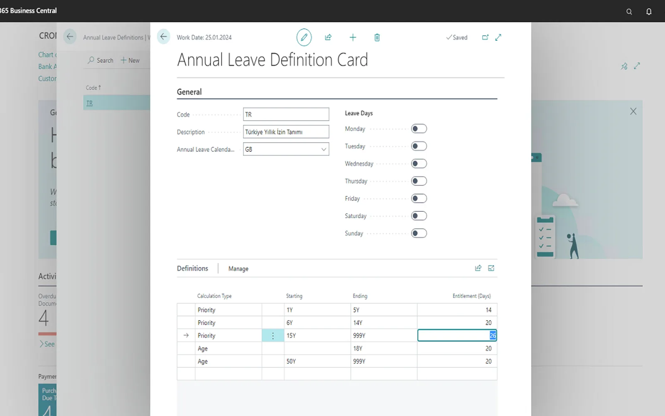This screenshot has height=416, width=665.
Task: Select Calculation Type Priority in 15Y row
Action: point(229,336)
